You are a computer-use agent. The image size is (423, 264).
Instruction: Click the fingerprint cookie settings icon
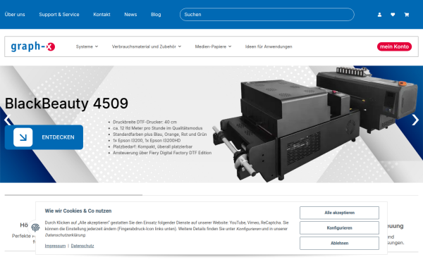(35, 227)
